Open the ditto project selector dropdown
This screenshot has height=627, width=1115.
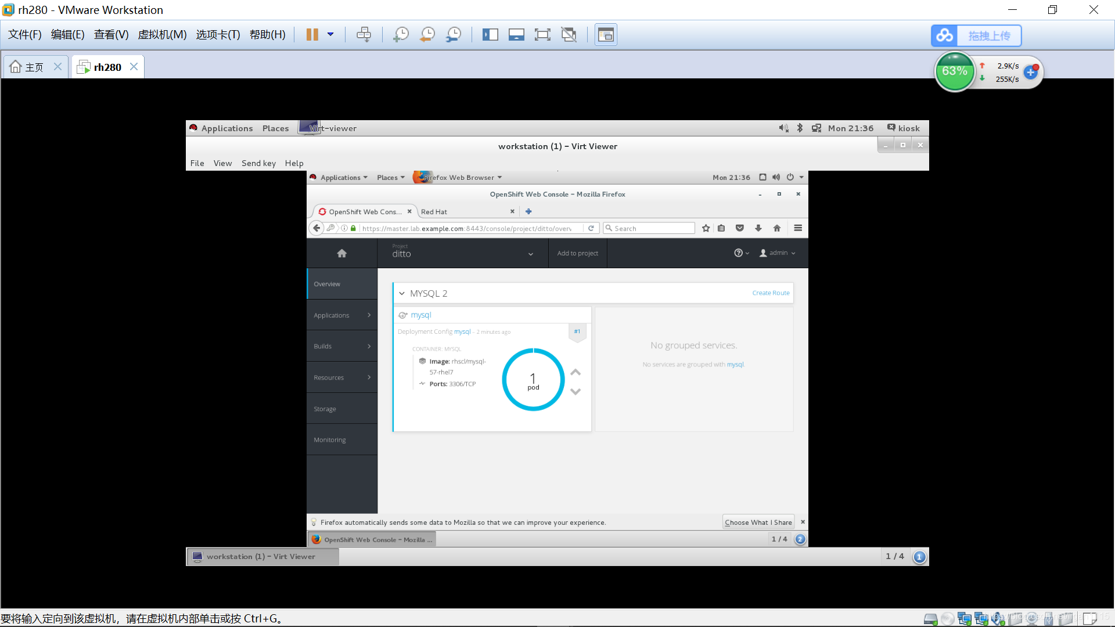pos(462,253)
